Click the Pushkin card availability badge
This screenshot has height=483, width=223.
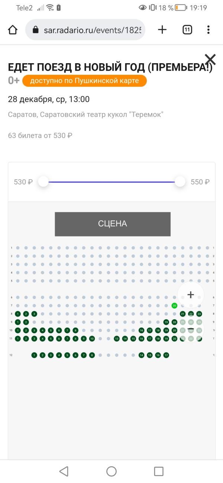[x=84, y=81]
